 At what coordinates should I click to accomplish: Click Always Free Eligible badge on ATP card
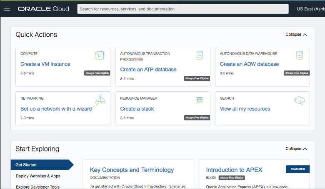coord(197,78)
